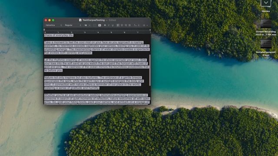This screenshot has width=278, height=156.
Task: Click the paragraph starting 'Take a moment to feel'
Action: pyautogui.click(x=97, y=48)
